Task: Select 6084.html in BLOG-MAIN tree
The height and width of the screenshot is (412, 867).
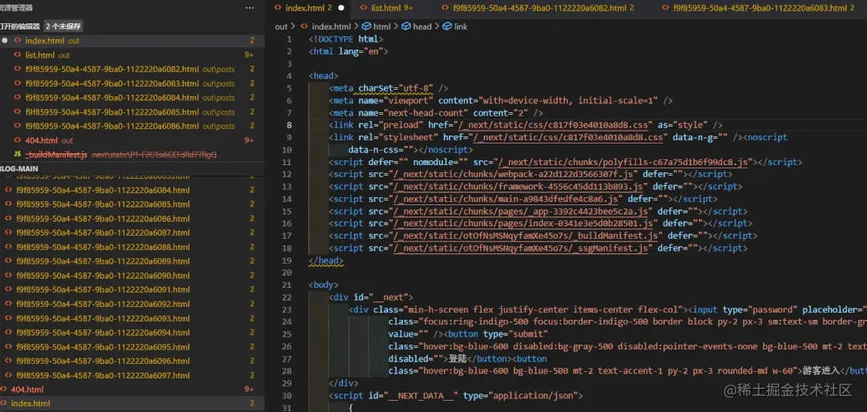Action: (x=132, y=190)
